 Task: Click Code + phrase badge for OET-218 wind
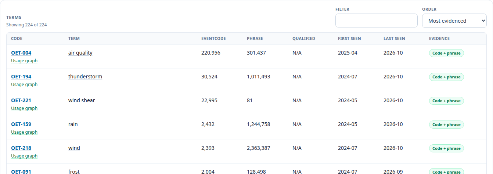click(446, 148)
